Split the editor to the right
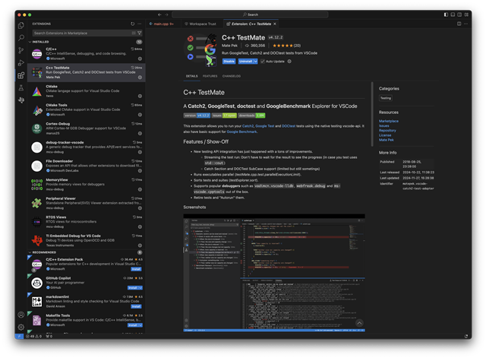The image size is (486, 358). [459, 24]
